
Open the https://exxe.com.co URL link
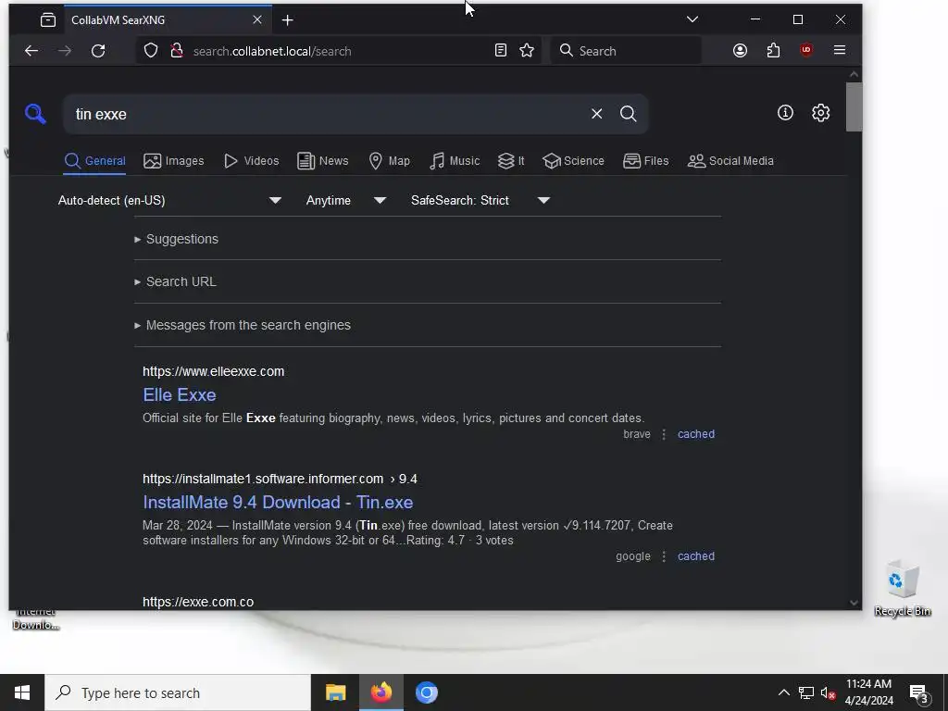pos(198,602)
